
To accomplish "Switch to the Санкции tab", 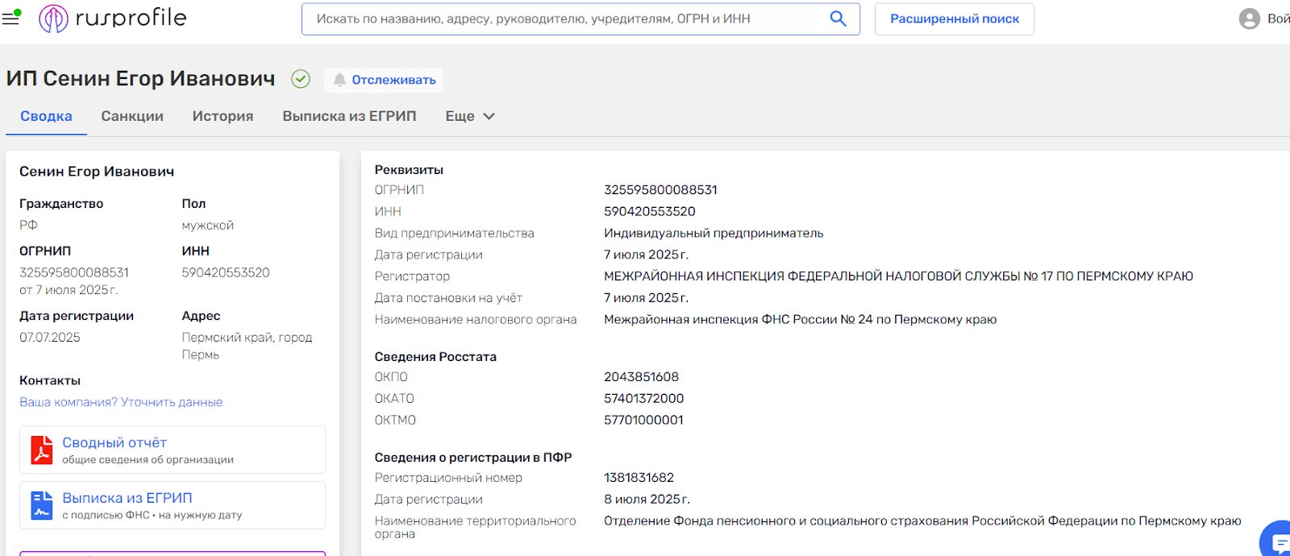I will point(132,116).
